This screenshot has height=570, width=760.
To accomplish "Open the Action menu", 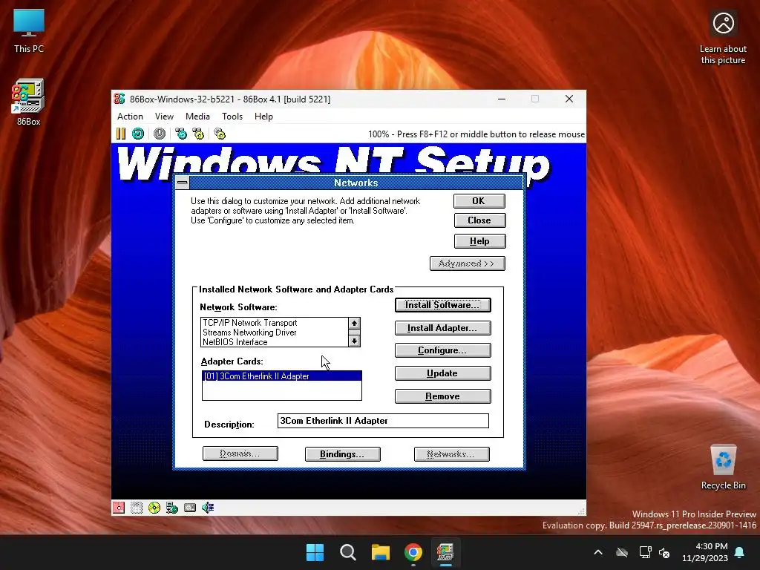I will [130, 117].
